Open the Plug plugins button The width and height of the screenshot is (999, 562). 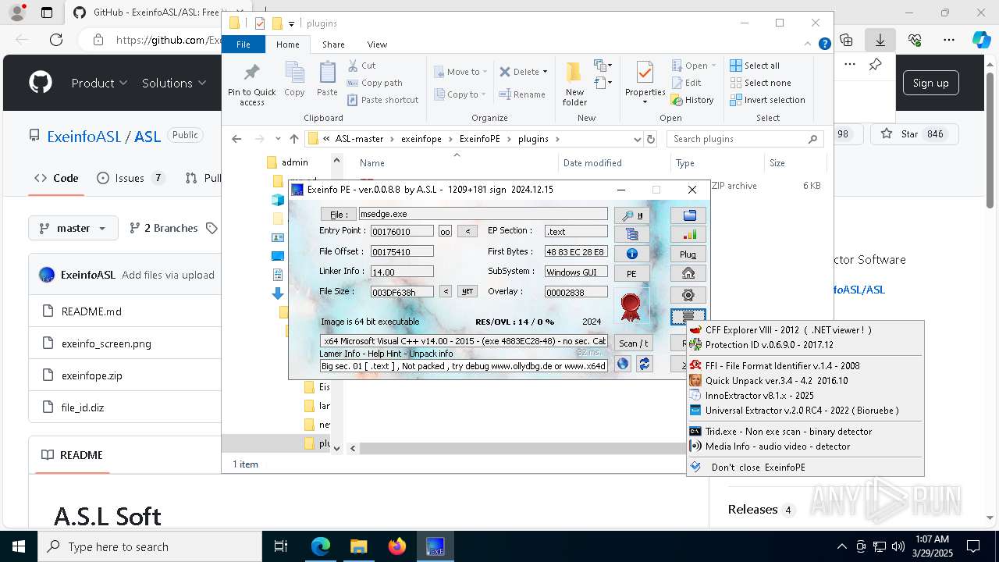[688, 254]
